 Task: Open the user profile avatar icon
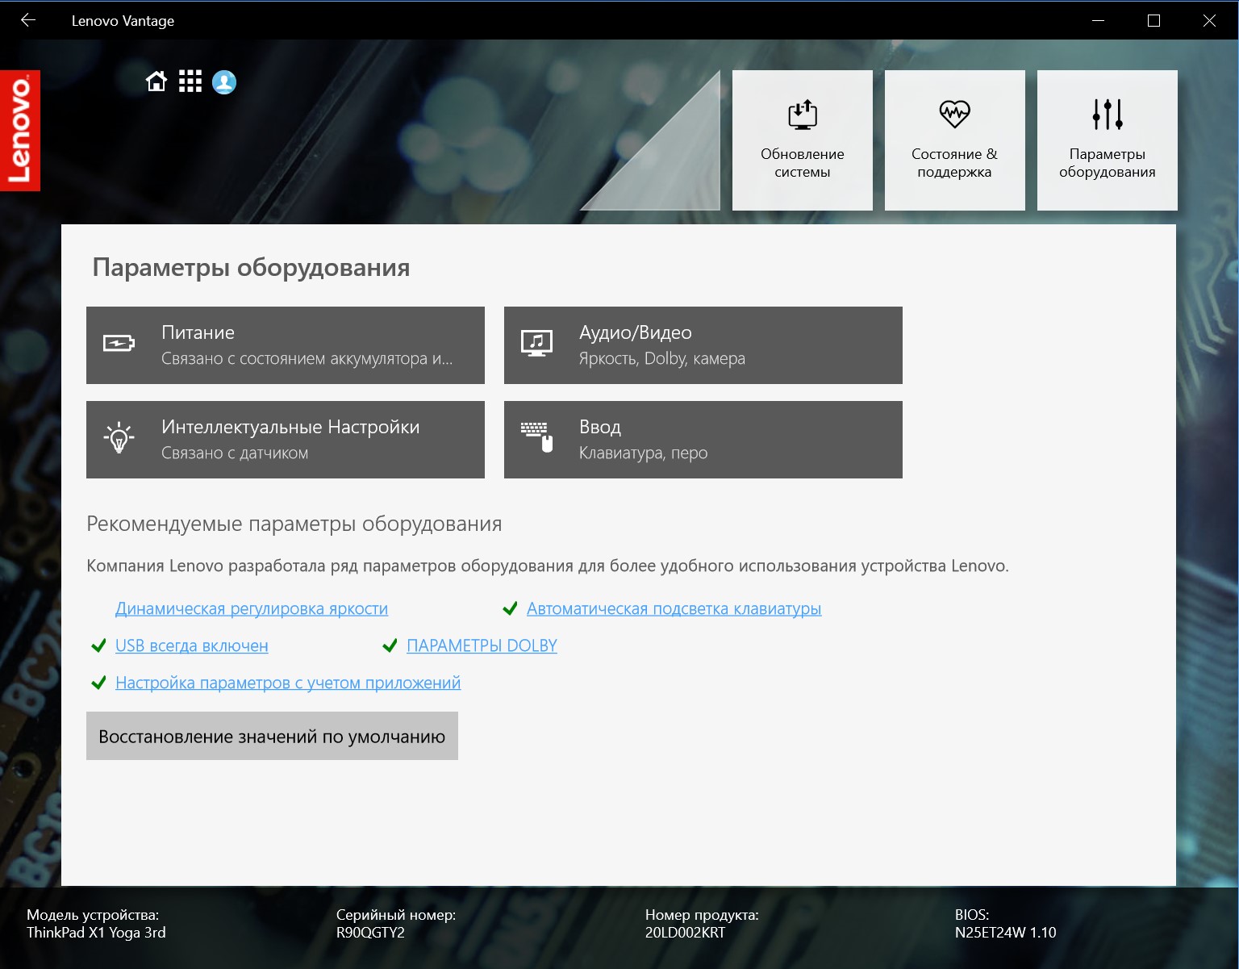tap(224, 81)
